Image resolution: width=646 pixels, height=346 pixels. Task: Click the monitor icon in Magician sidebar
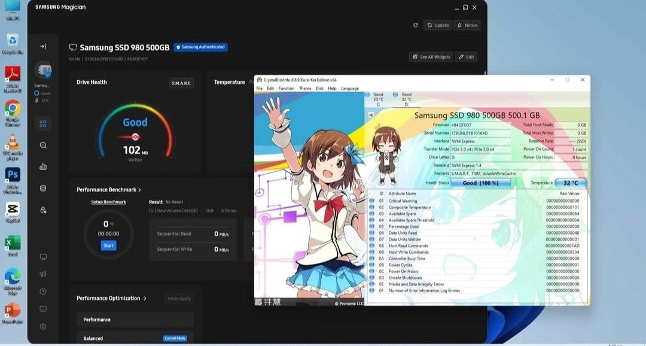[43, 257]
